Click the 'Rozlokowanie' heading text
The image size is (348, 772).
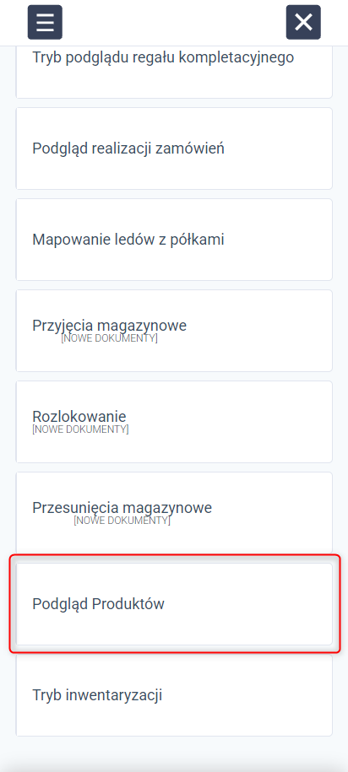(x=79, y=417)
